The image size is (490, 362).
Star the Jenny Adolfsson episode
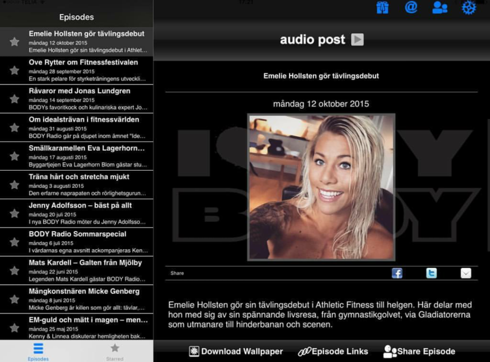pos(14,213)
